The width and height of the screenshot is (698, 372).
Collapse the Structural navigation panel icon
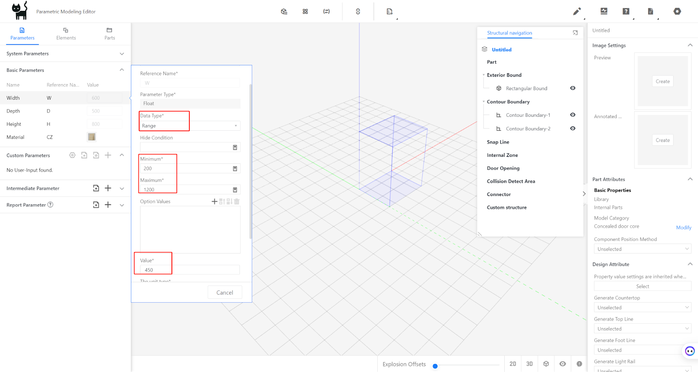(575, 33)
